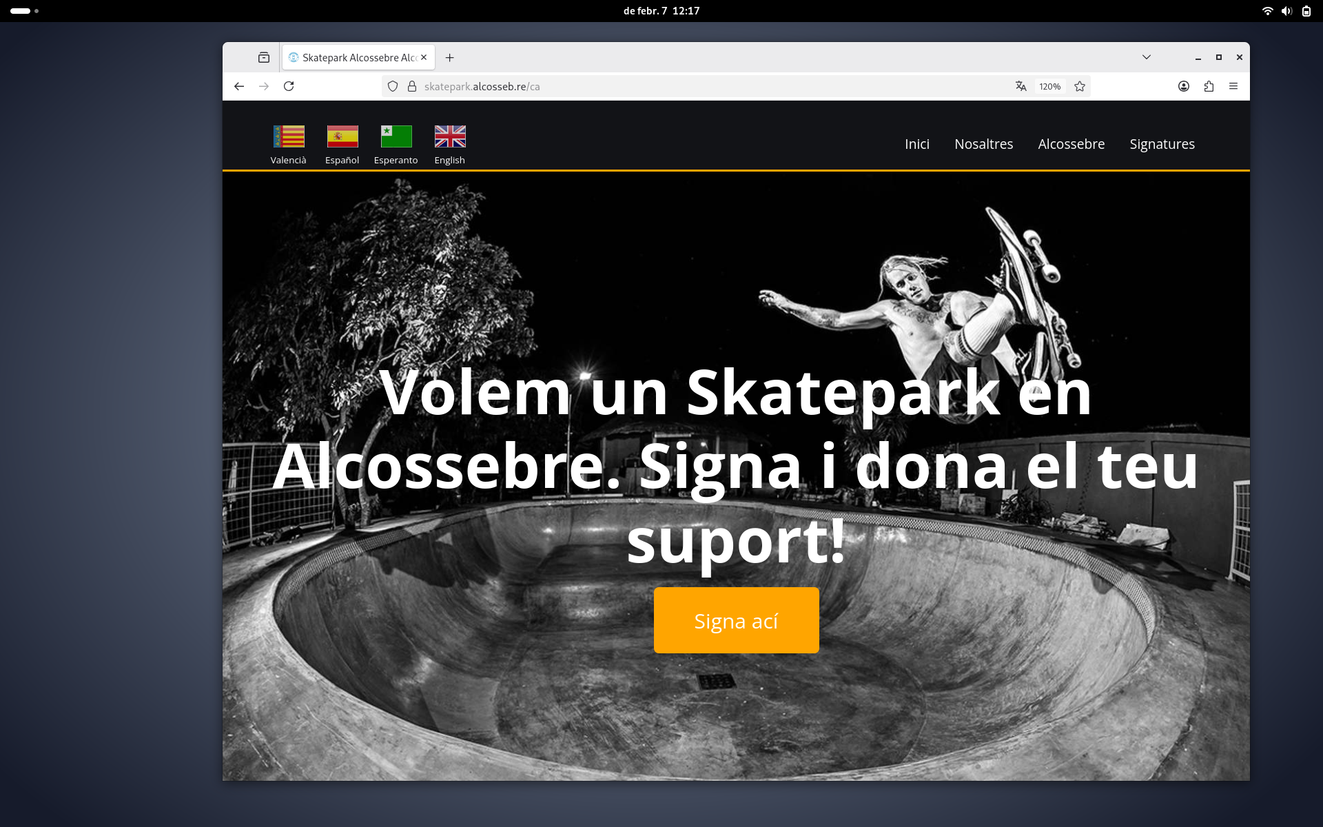Show tracking protection shield info
Image resolution: width=1323 pixels, height=827 pixels.
point(393,86)
